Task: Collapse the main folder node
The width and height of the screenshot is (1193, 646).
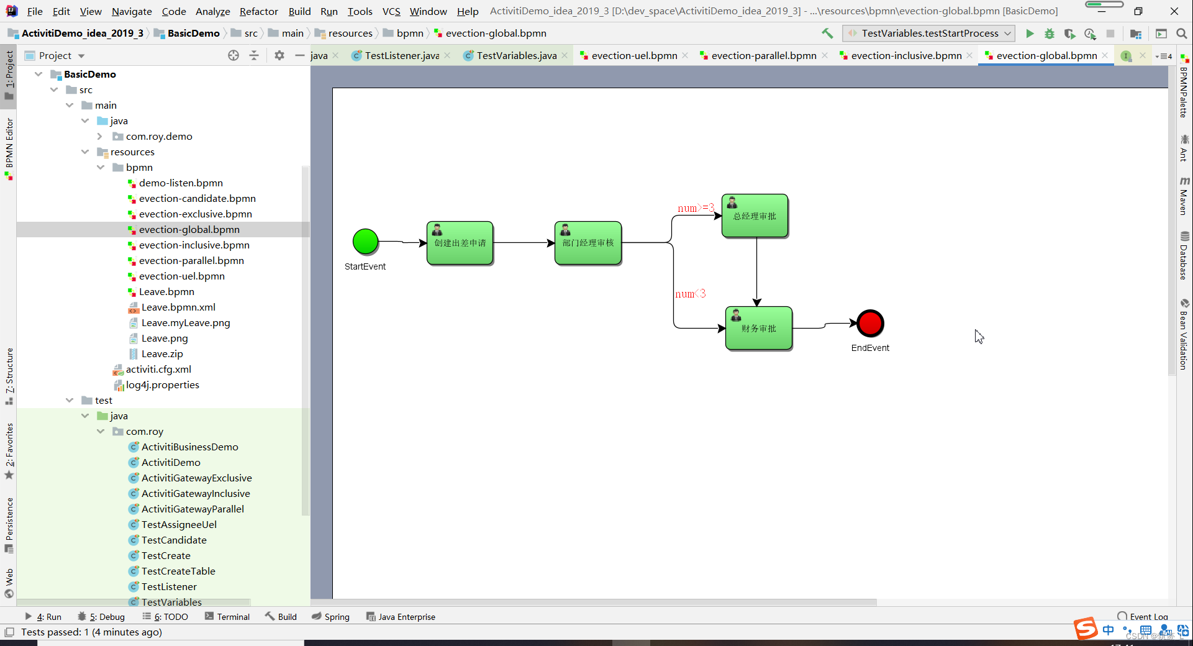Action: coord(70,105)
